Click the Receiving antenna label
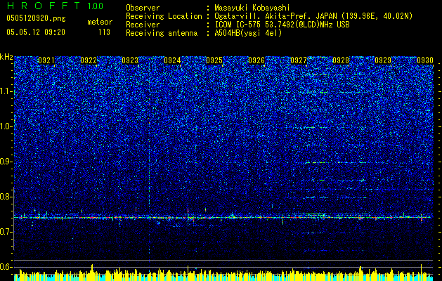Viewport: 442px width, 281px height. click(162, 33)
